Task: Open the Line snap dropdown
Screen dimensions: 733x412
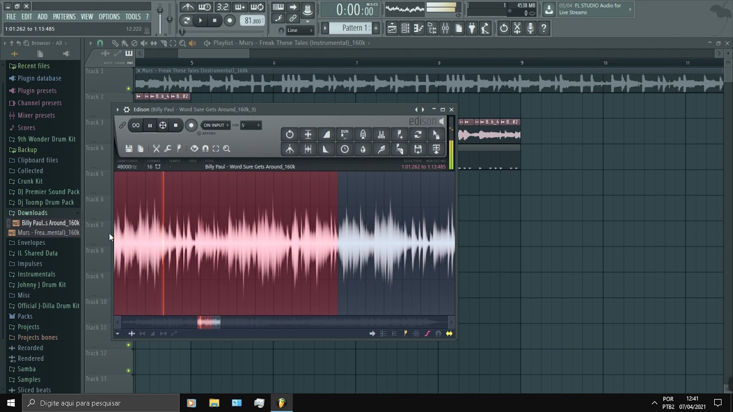Action: (300, 30)
